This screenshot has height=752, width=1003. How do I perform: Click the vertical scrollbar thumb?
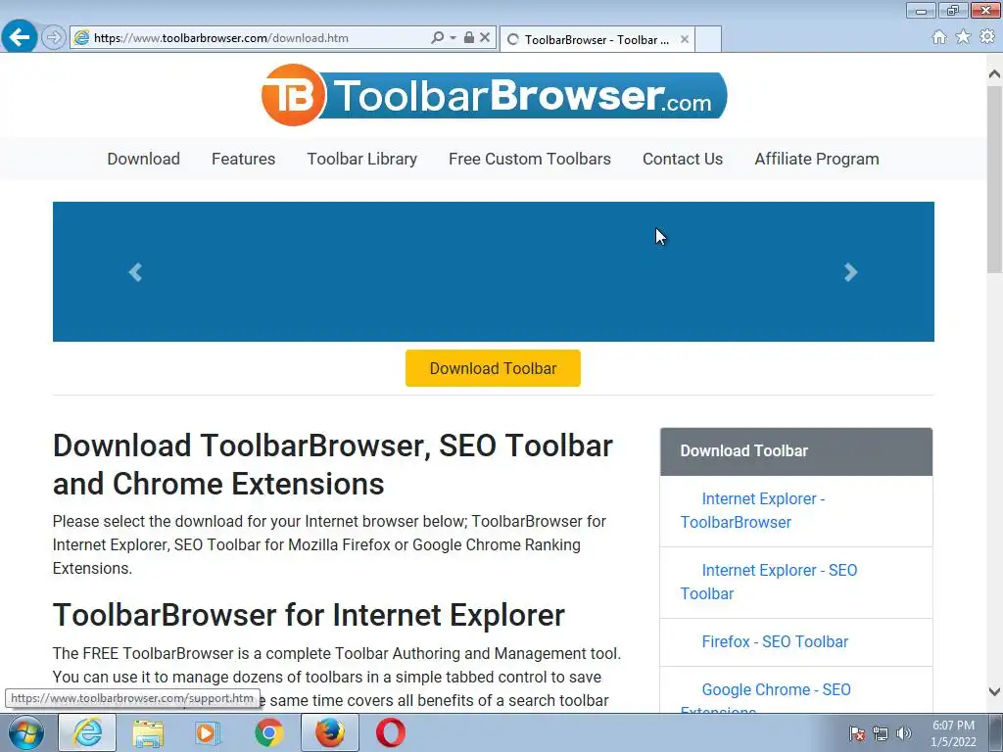click(x=994, y=179)
